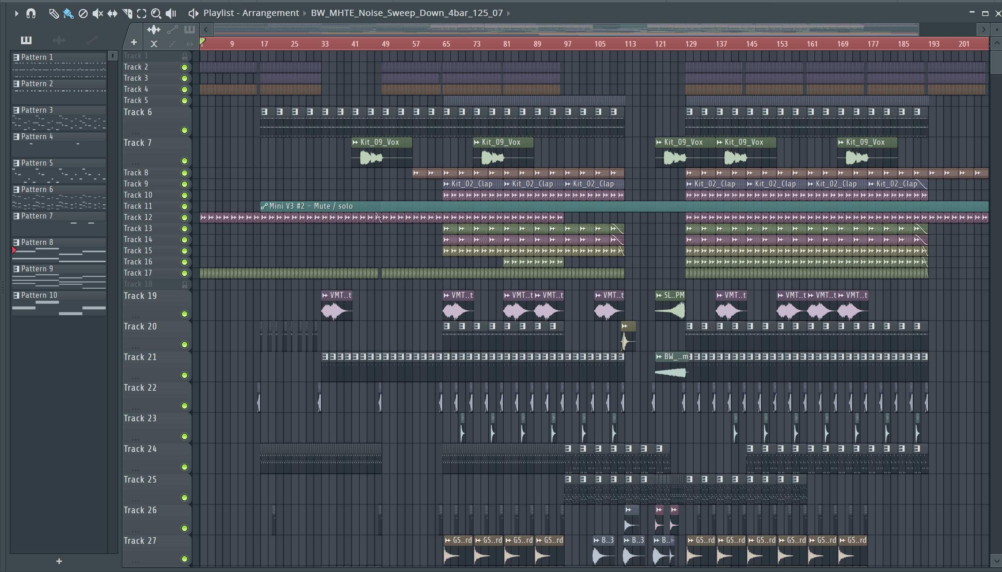Viewport: 1002px width, 572px height.
Task: Toggle the magnet snap tool
Action: pos(31,13)
